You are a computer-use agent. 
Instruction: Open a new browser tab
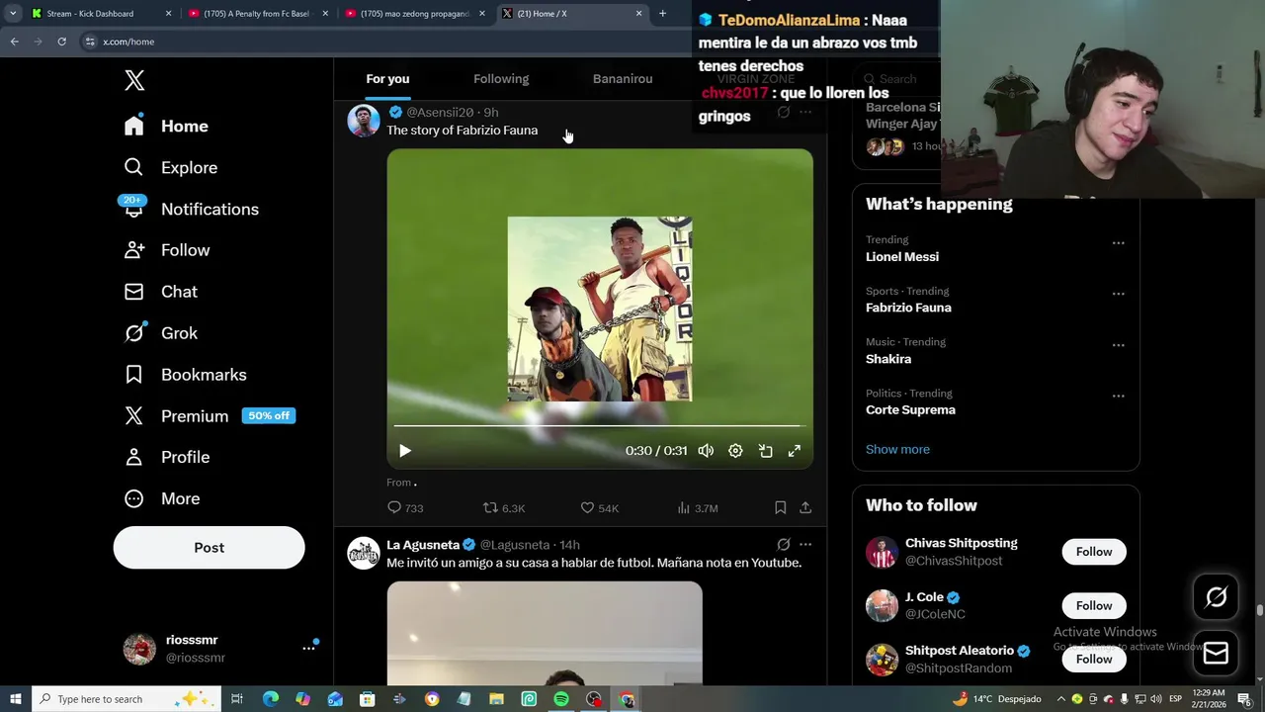pyautogui.click(x=662, y=14)
